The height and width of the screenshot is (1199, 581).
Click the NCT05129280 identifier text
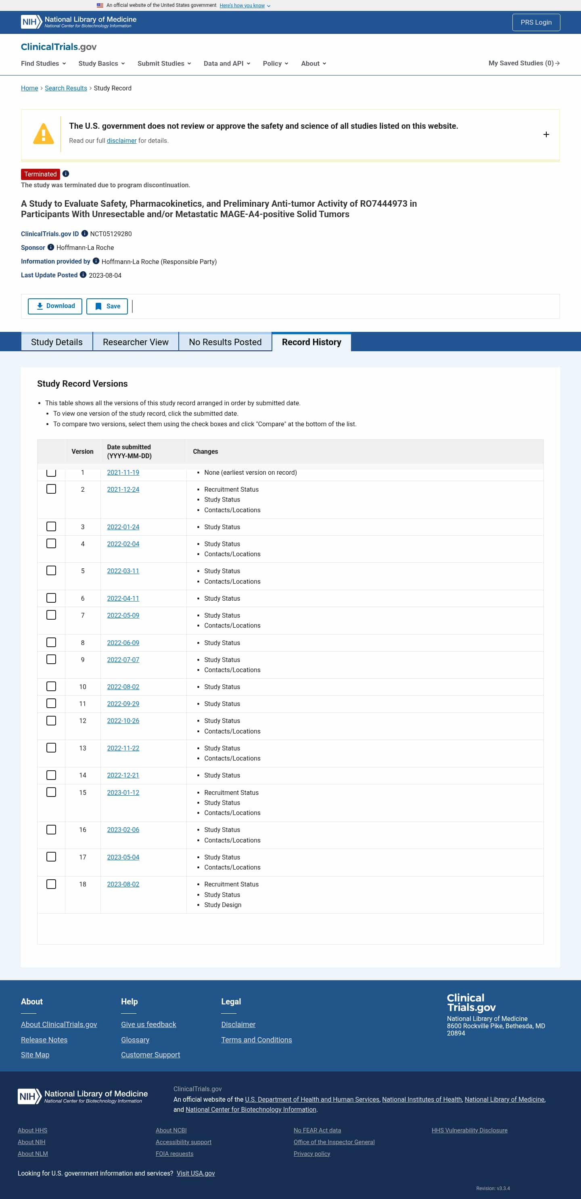[111, 234]
